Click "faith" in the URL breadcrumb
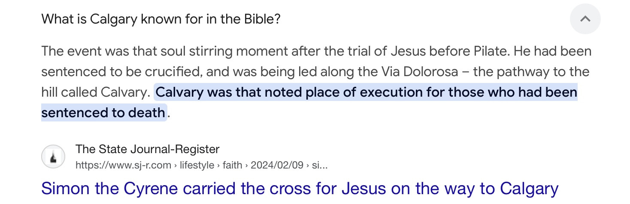This screenshot has width=630, height=204. 232,165
